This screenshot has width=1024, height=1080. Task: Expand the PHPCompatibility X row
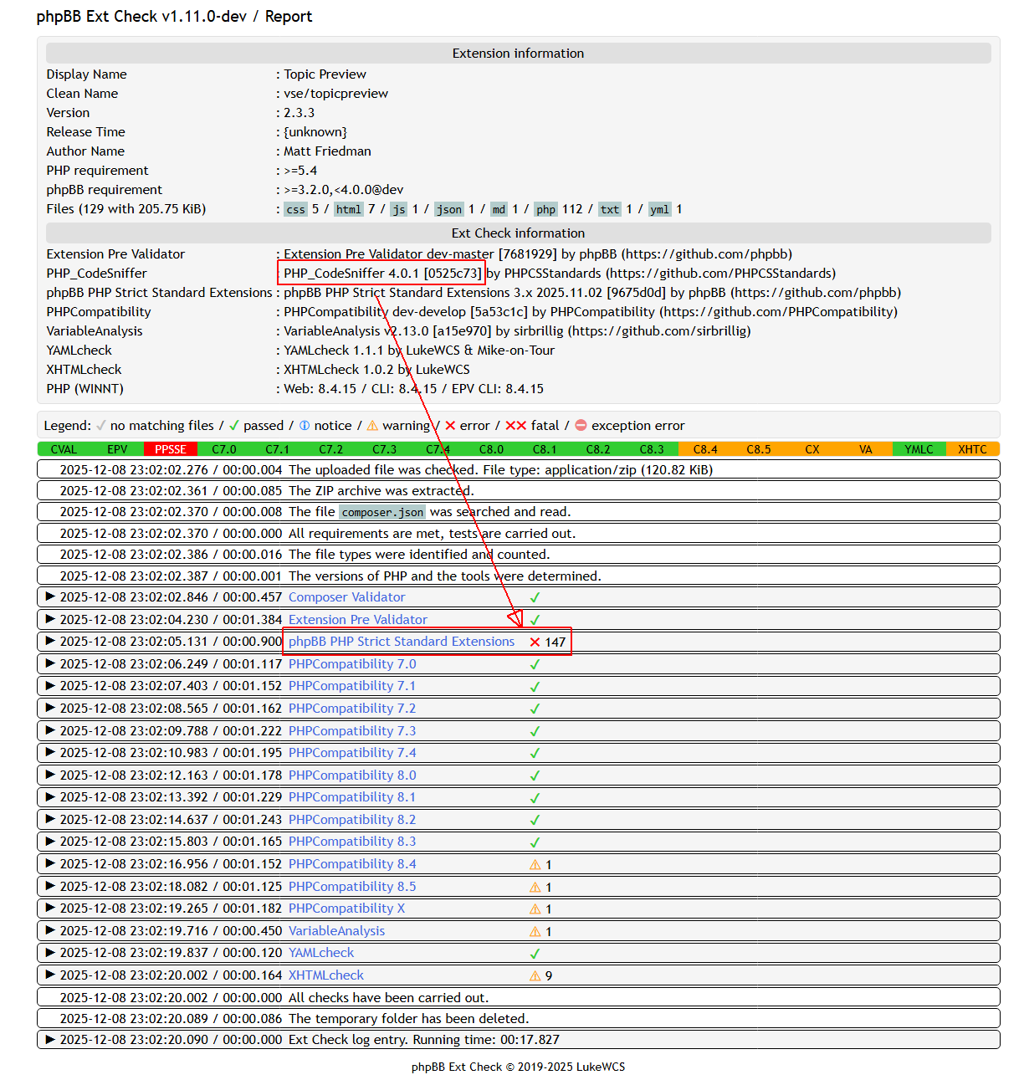50,908
